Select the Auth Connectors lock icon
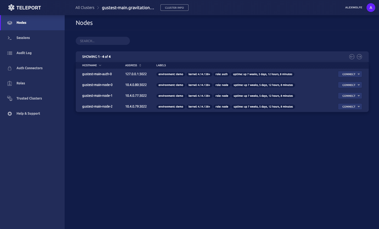This screenshot has width=379, height=229. (10, 68)
